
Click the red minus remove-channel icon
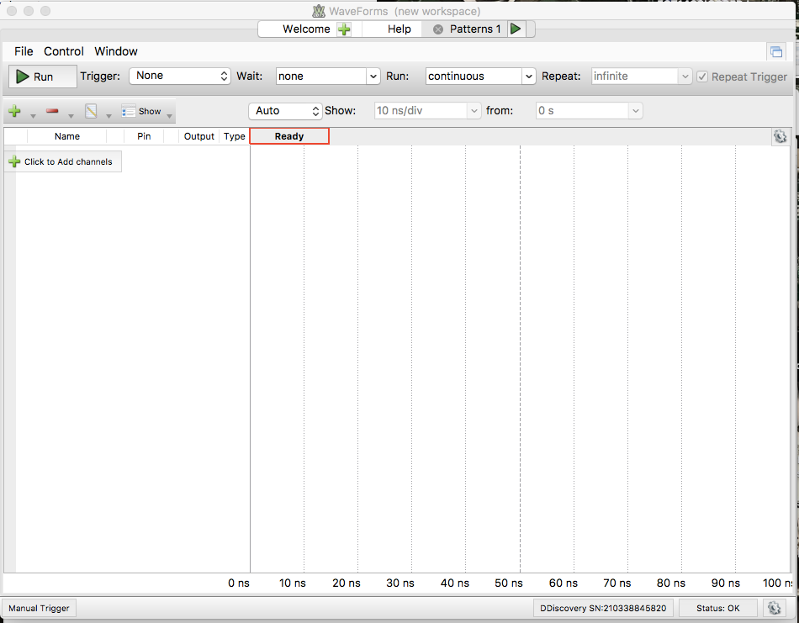[52, 110]
